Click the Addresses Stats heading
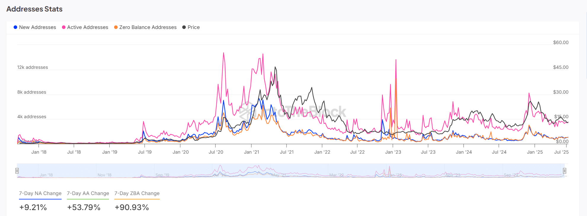Viewport: 587px width, 216px height. pyautogui.click(x=34, y=9)
